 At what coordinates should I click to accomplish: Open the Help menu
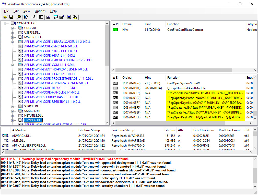pos(53,11)
